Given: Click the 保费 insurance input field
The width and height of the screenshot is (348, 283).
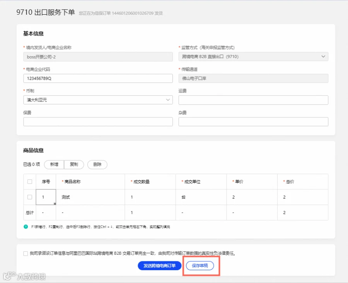Looking at the screenshot, I should (98, 122).
